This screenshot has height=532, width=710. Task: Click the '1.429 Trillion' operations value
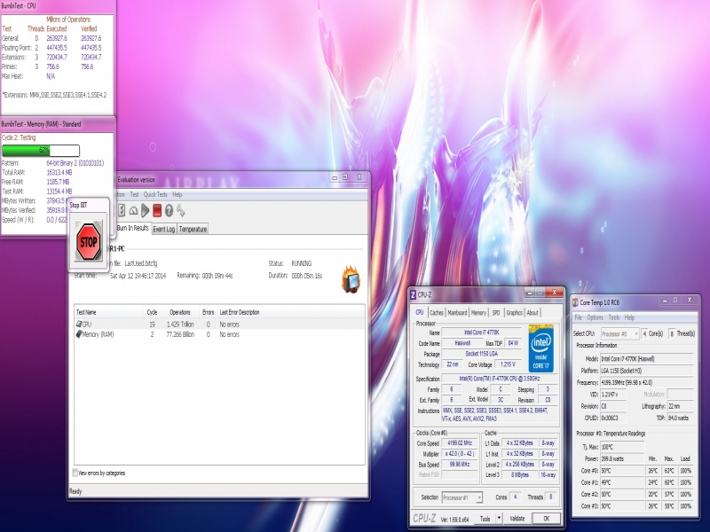(x=180, y=325)
